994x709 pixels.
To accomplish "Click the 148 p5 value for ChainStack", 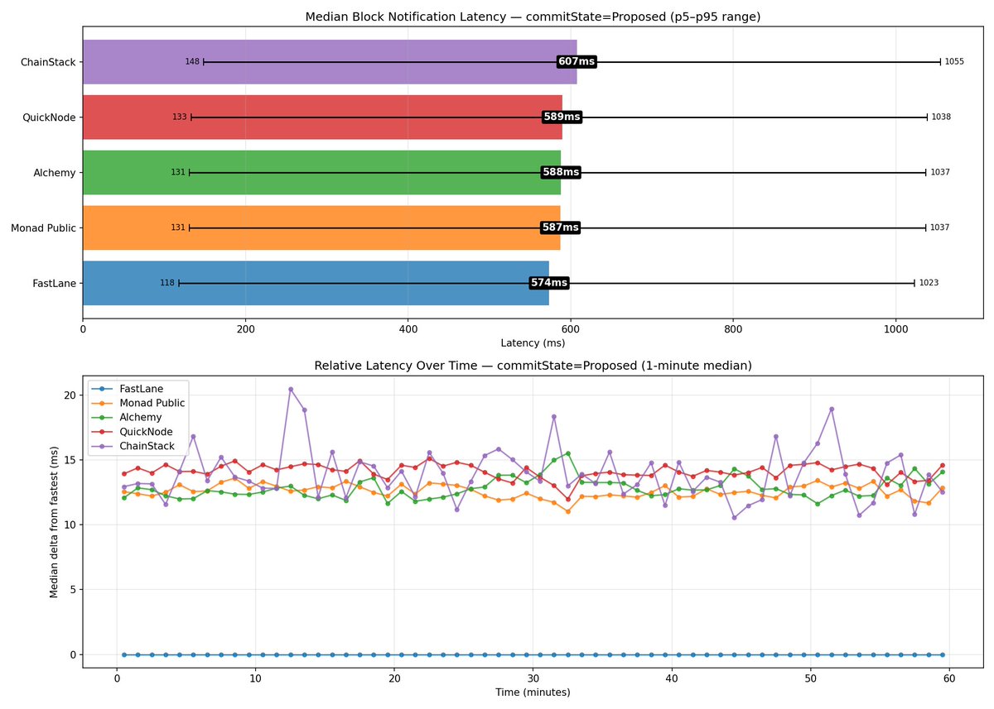I will click(193, 62).
